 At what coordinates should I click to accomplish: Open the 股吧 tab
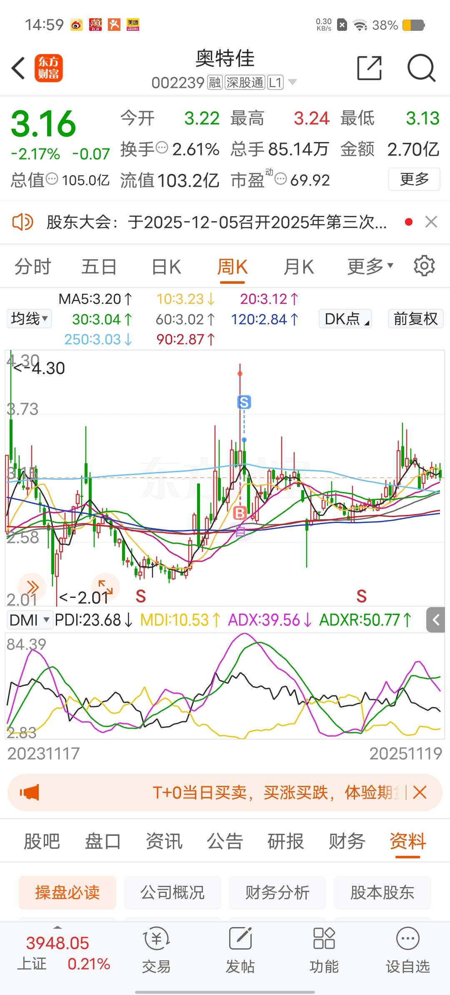click(x=42, y=841)
